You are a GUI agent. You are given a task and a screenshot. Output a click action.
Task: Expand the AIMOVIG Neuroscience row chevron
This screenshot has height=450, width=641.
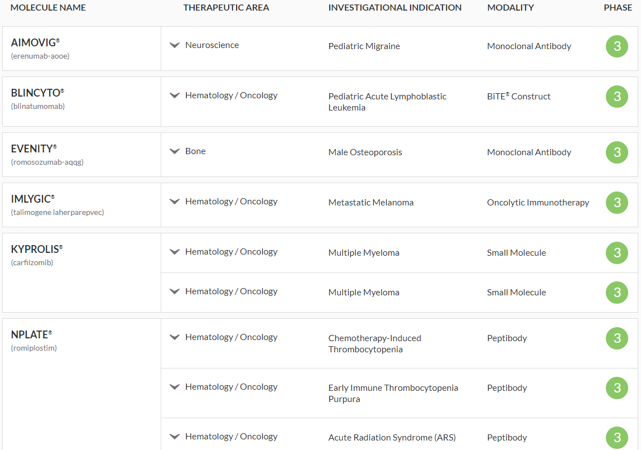coord(175,45)
